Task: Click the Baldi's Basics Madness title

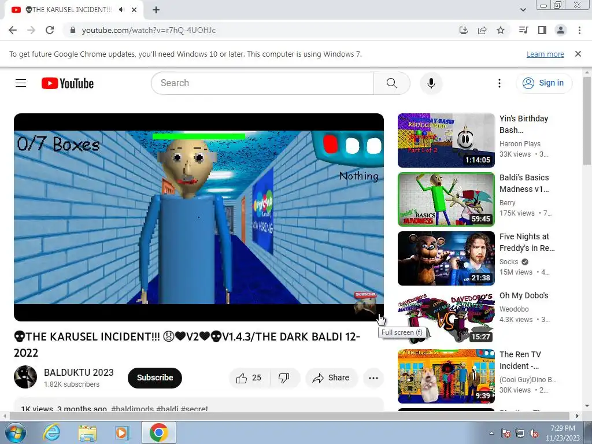Action: [x=524, y=183]
